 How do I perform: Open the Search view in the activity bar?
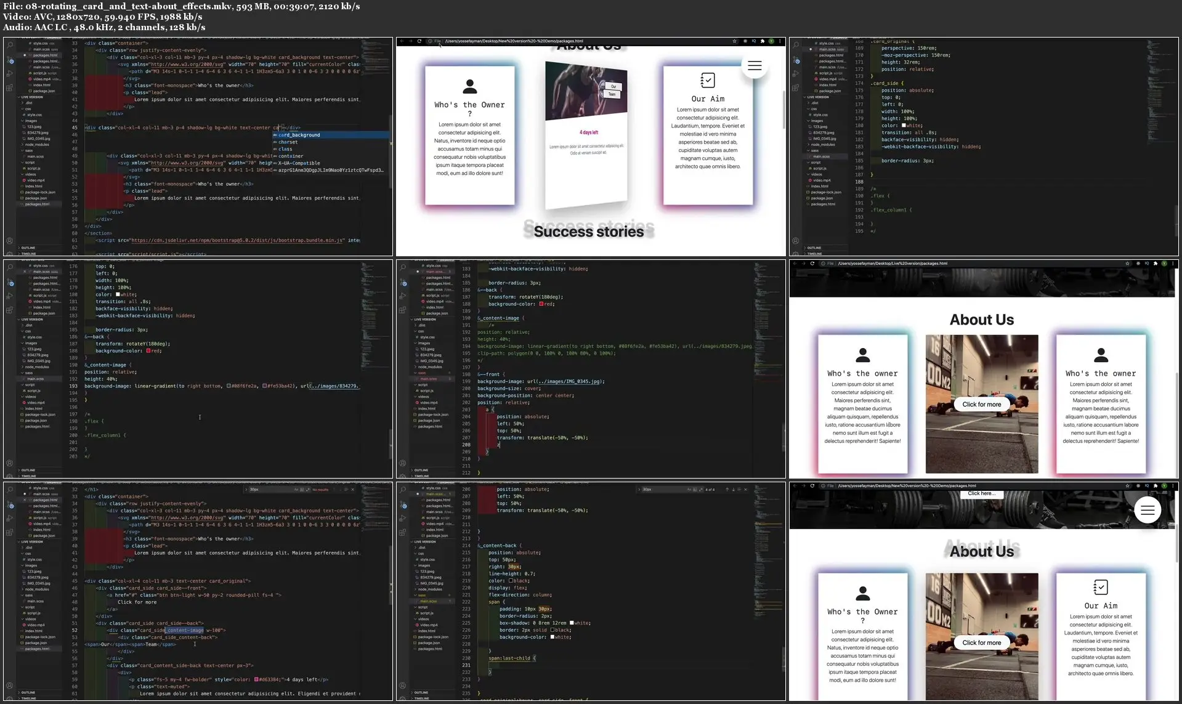[9, 45]
